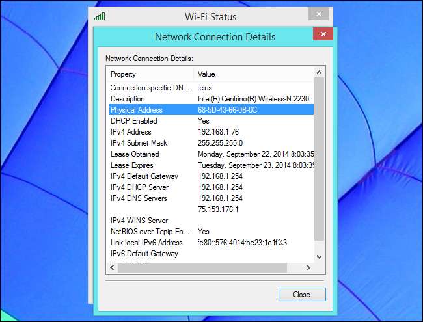Click the vertical scrollbar down arrow
The width and height of the screenshot is (423, 322).
pyautogui.click(x=319, y=257)
